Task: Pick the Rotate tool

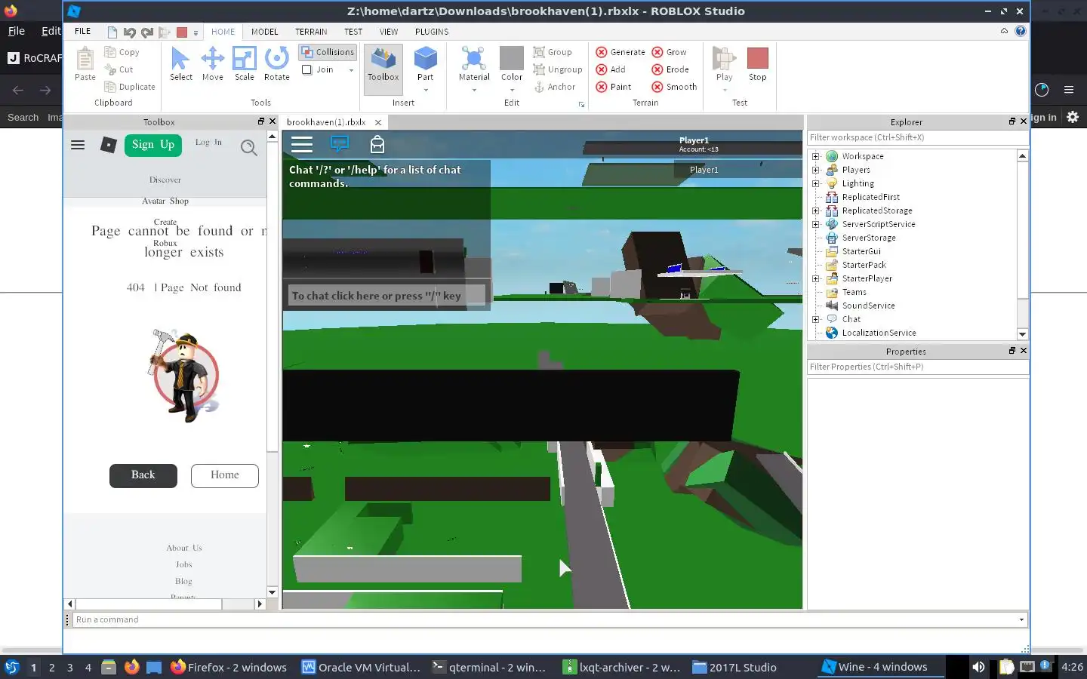Action: 276,64
